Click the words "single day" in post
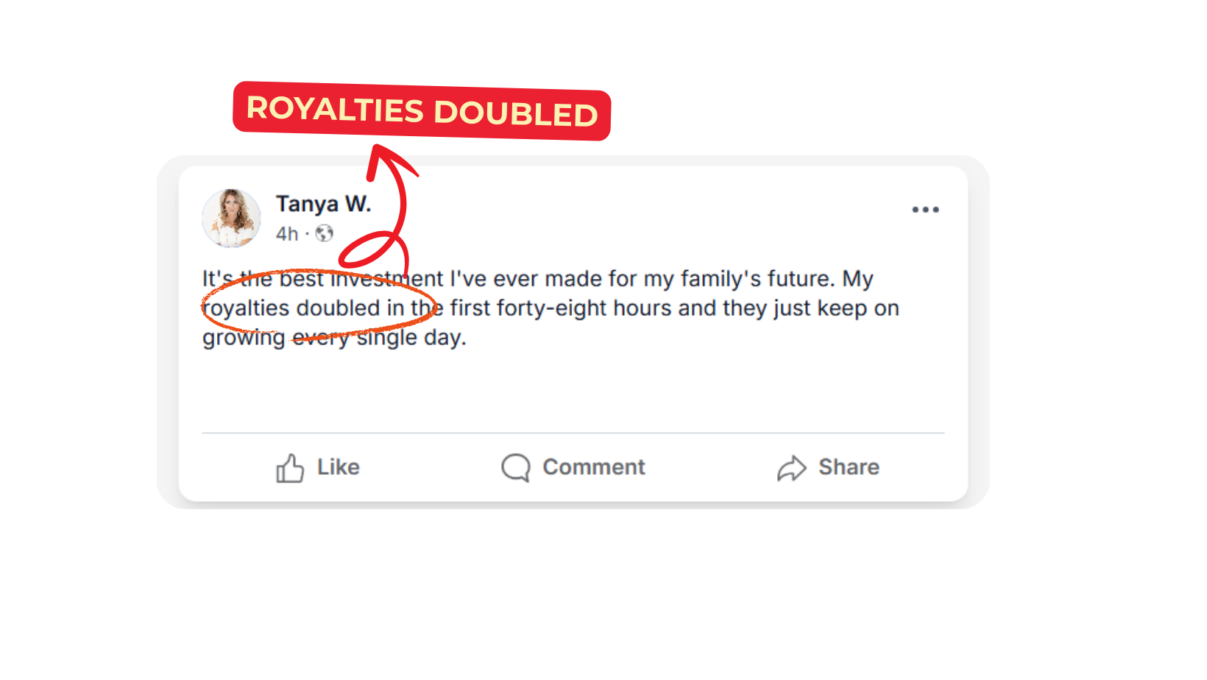 click(x=411, y=338)
